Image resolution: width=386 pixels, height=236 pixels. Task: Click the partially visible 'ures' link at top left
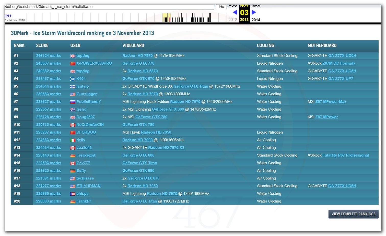8,15
